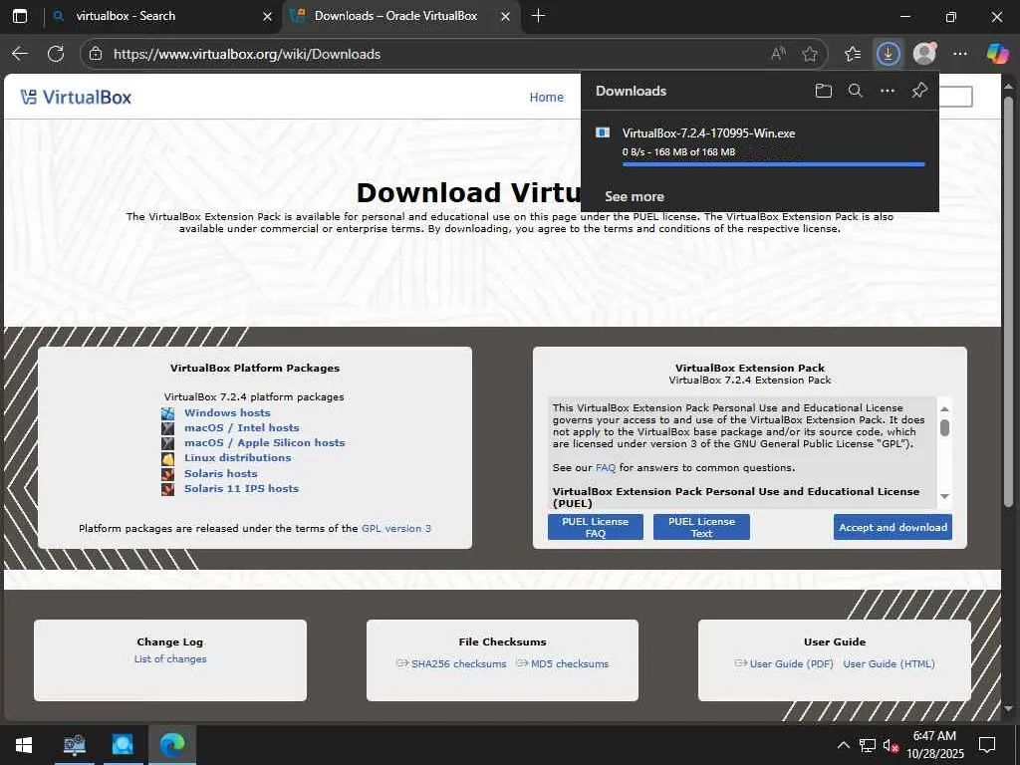The image size is (1020, 765).
Task: Close the virtualbox - Search tab
Action: [267, 16]
